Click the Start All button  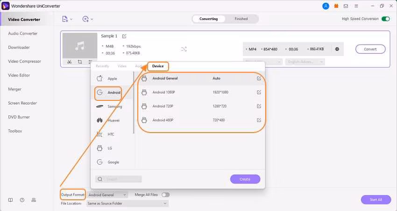pos(376,200)
